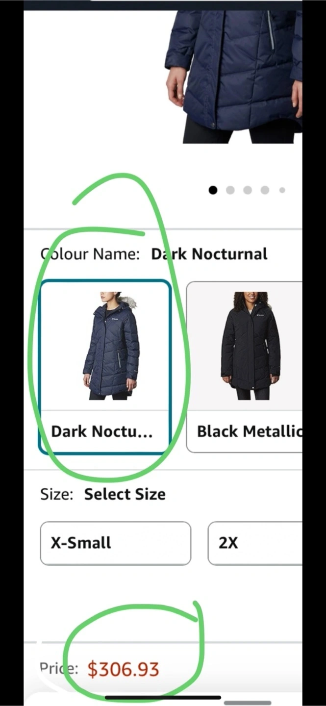Tap the small last carousel dot

click(x=282, y=190)
